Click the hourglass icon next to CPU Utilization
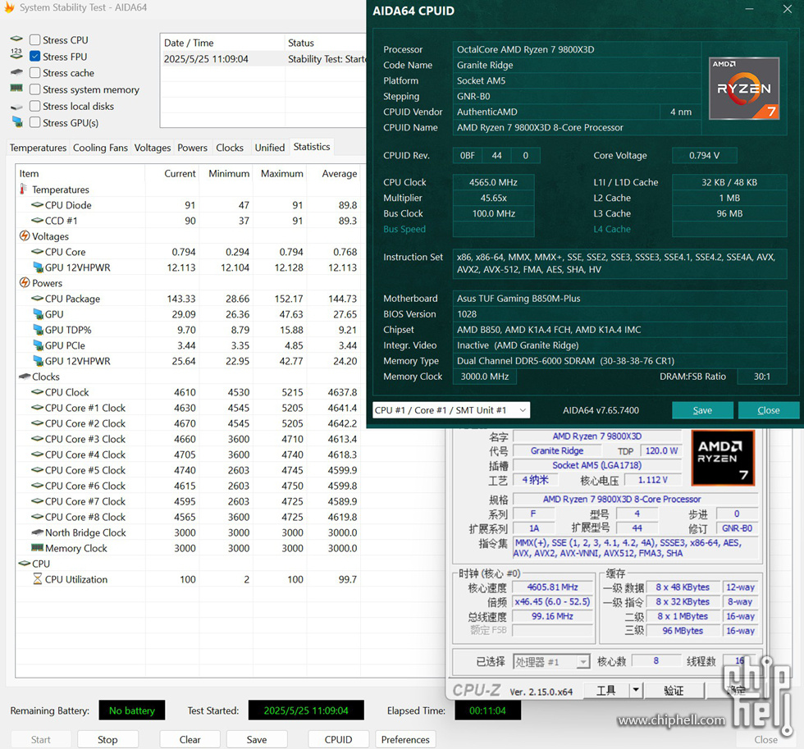The width and height of the screenshot is (804, 749). pos(38,579)
